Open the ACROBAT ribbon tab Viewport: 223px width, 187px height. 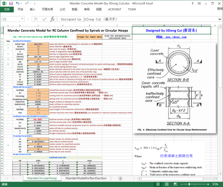pos(115,9)
